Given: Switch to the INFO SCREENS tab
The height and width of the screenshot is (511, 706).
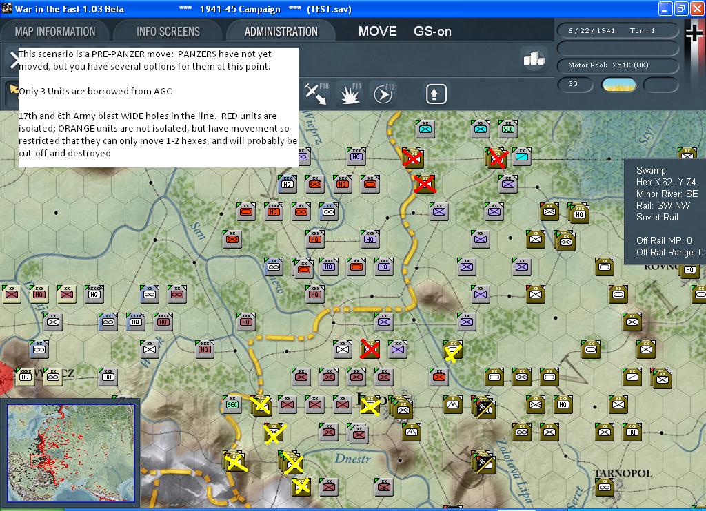Looking at the screenshot, I should tap(168, 32).
